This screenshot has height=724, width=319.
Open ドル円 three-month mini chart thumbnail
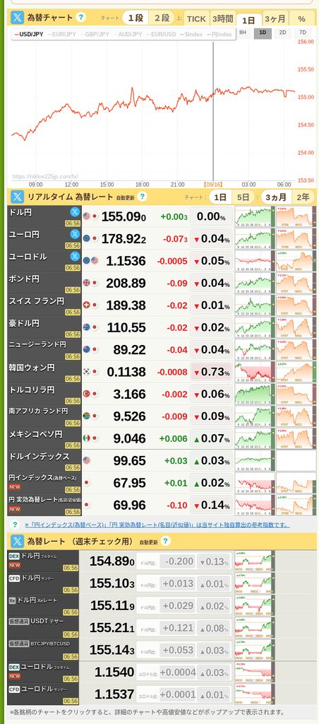click(x=296, y=216)
